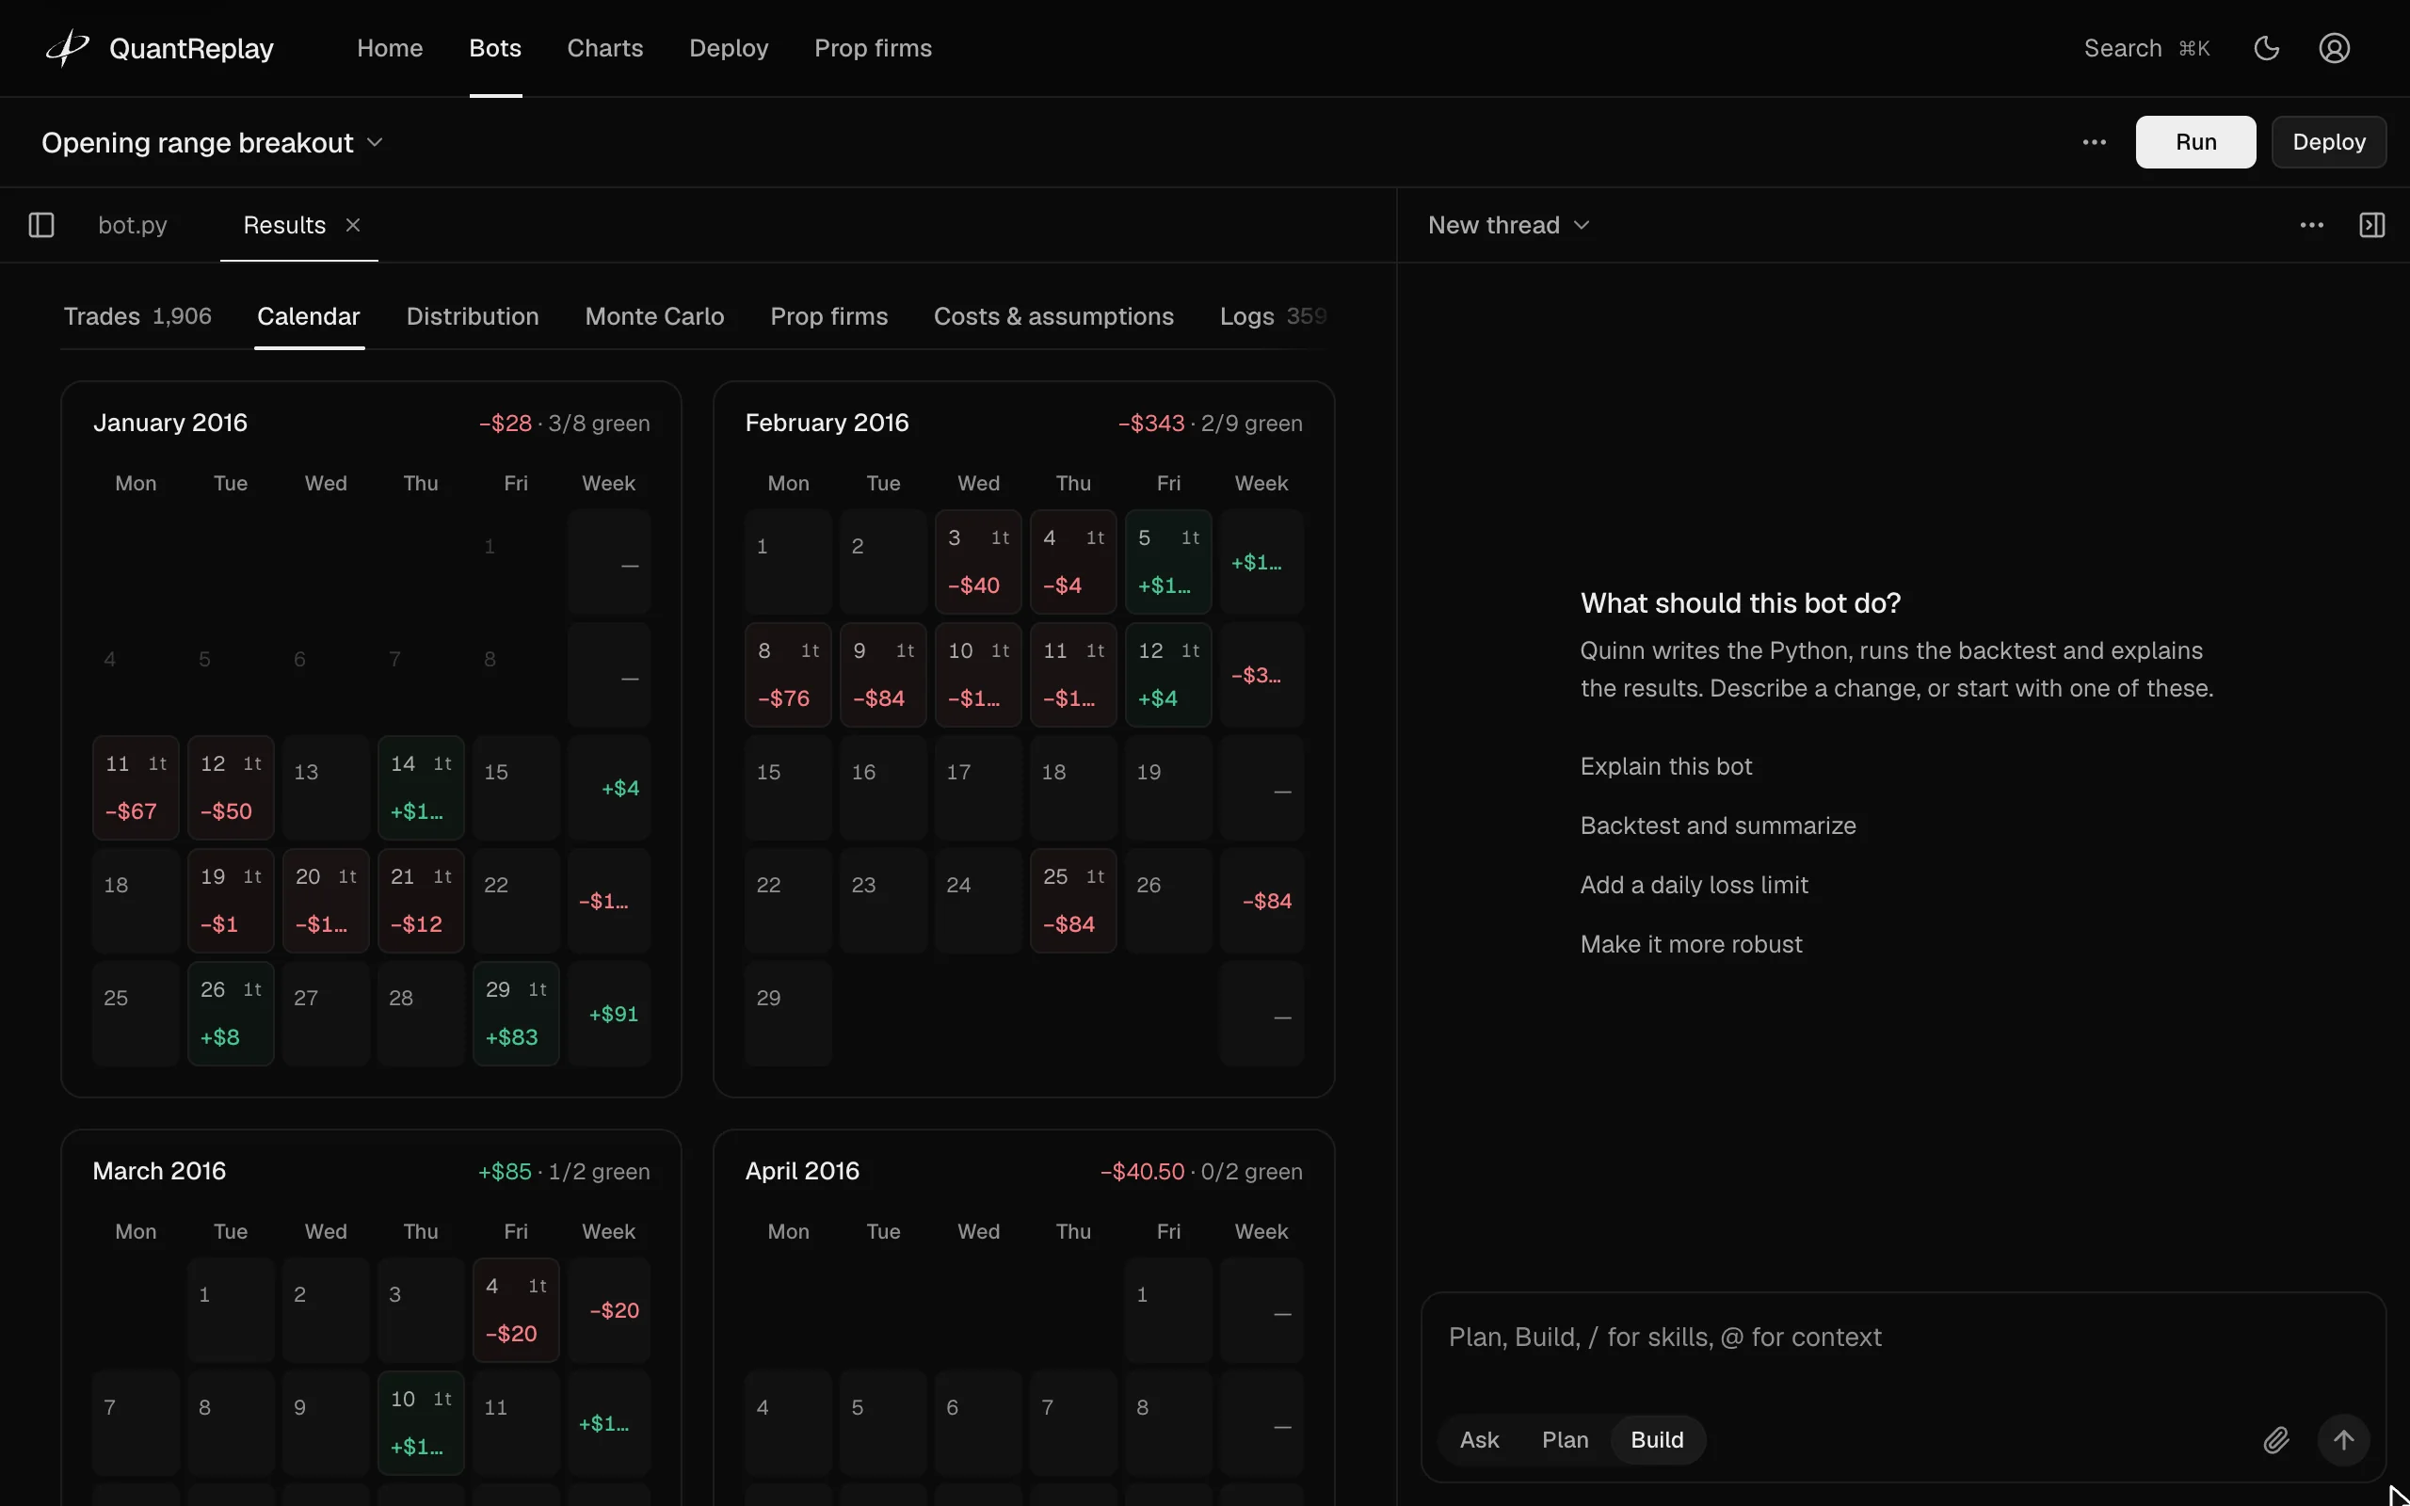
Task: Select Build mode
Action: click(x=1657, y=1440)
